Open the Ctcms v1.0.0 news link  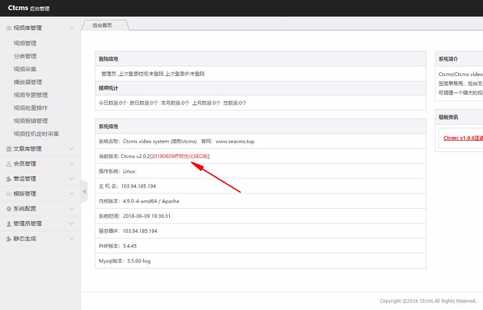[463, 138]
